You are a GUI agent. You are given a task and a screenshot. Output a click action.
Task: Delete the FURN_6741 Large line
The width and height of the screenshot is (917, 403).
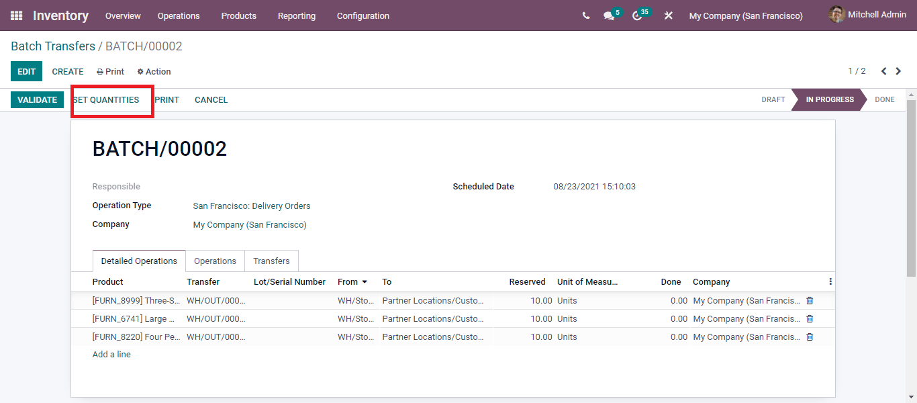[x=810, y=318]
